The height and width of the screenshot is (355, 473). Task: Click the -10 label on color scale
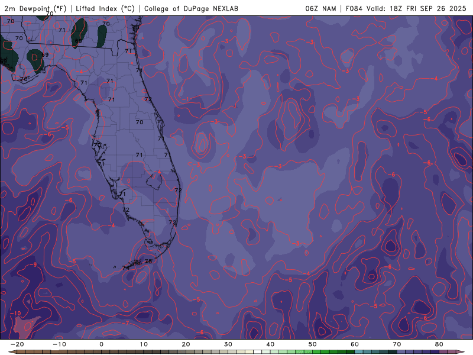click(59, 344)
